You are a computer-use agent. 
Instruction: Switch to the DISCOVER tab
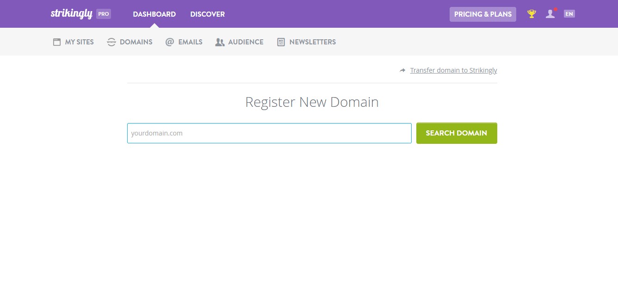(x=207, y=14)
